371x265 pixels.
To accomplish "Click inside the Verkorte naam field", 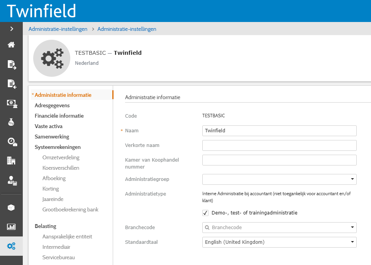I will click(279, 145).
